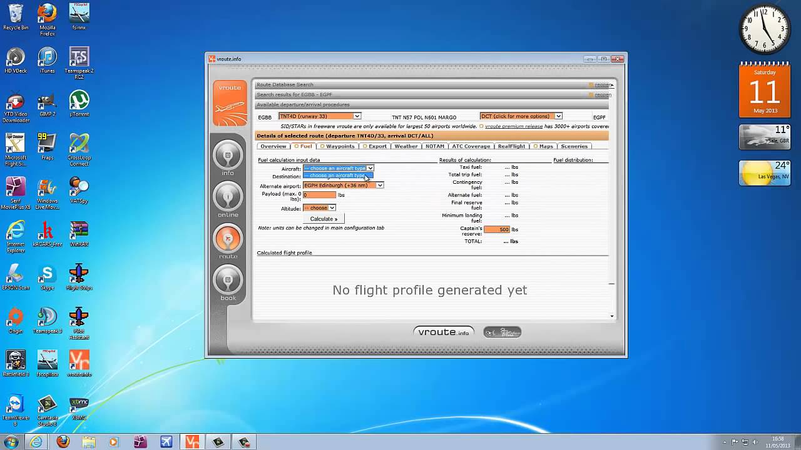Open the µTorrent desktop shortcut
The image size is (801, 450).
click(x=79, y=104)
